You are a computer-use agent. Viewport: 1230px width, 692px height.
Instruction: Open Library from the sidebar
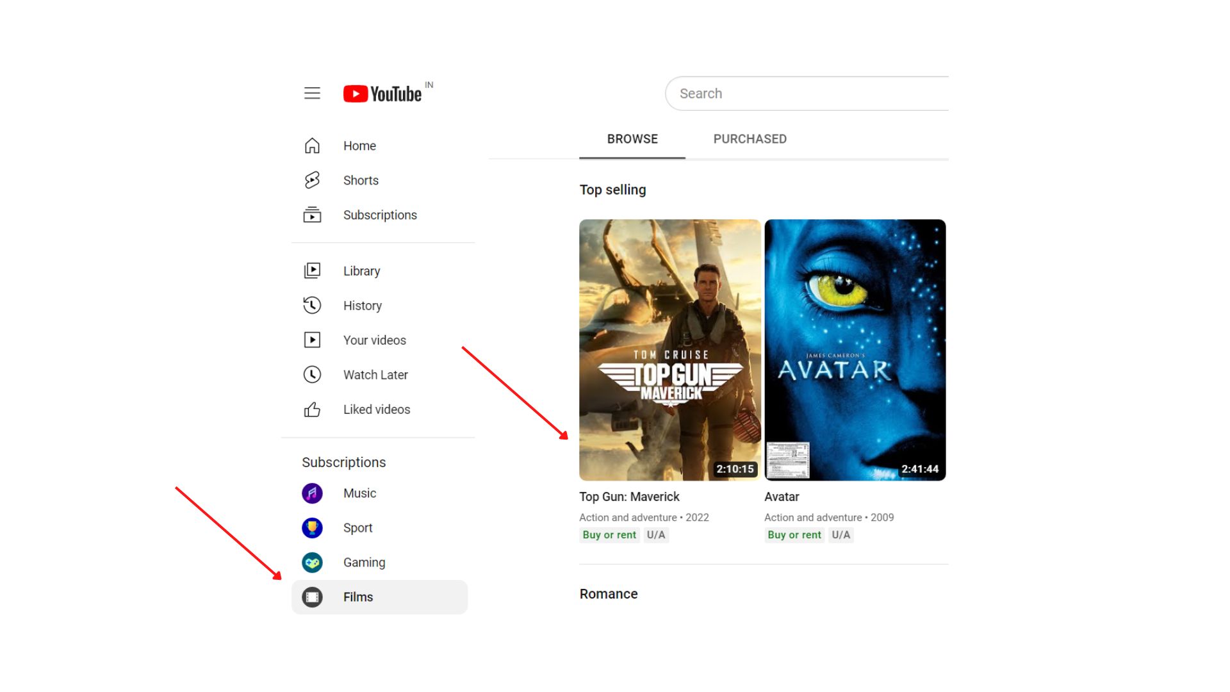pos(361,270)
